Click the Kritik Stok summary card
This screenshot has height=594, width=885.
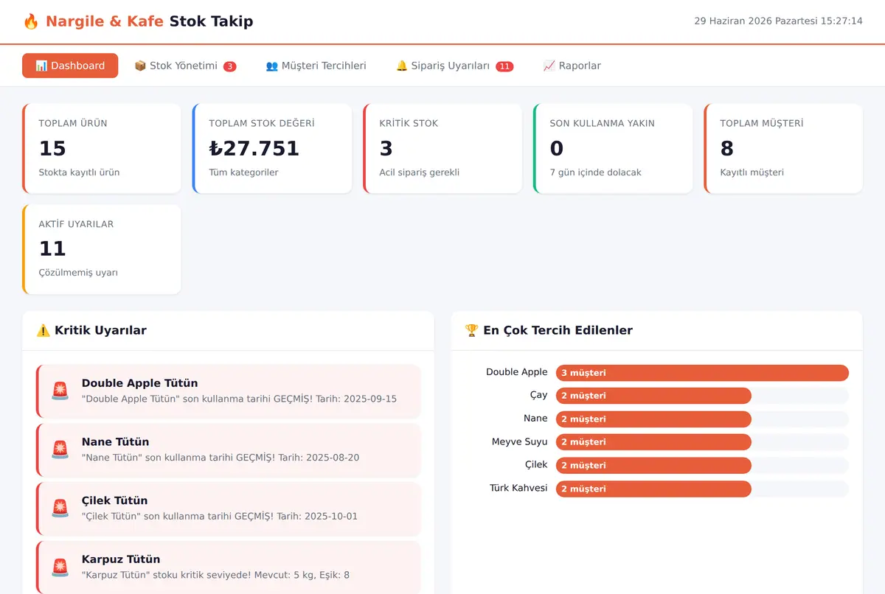pyautogui.click(x=442, y=148)
